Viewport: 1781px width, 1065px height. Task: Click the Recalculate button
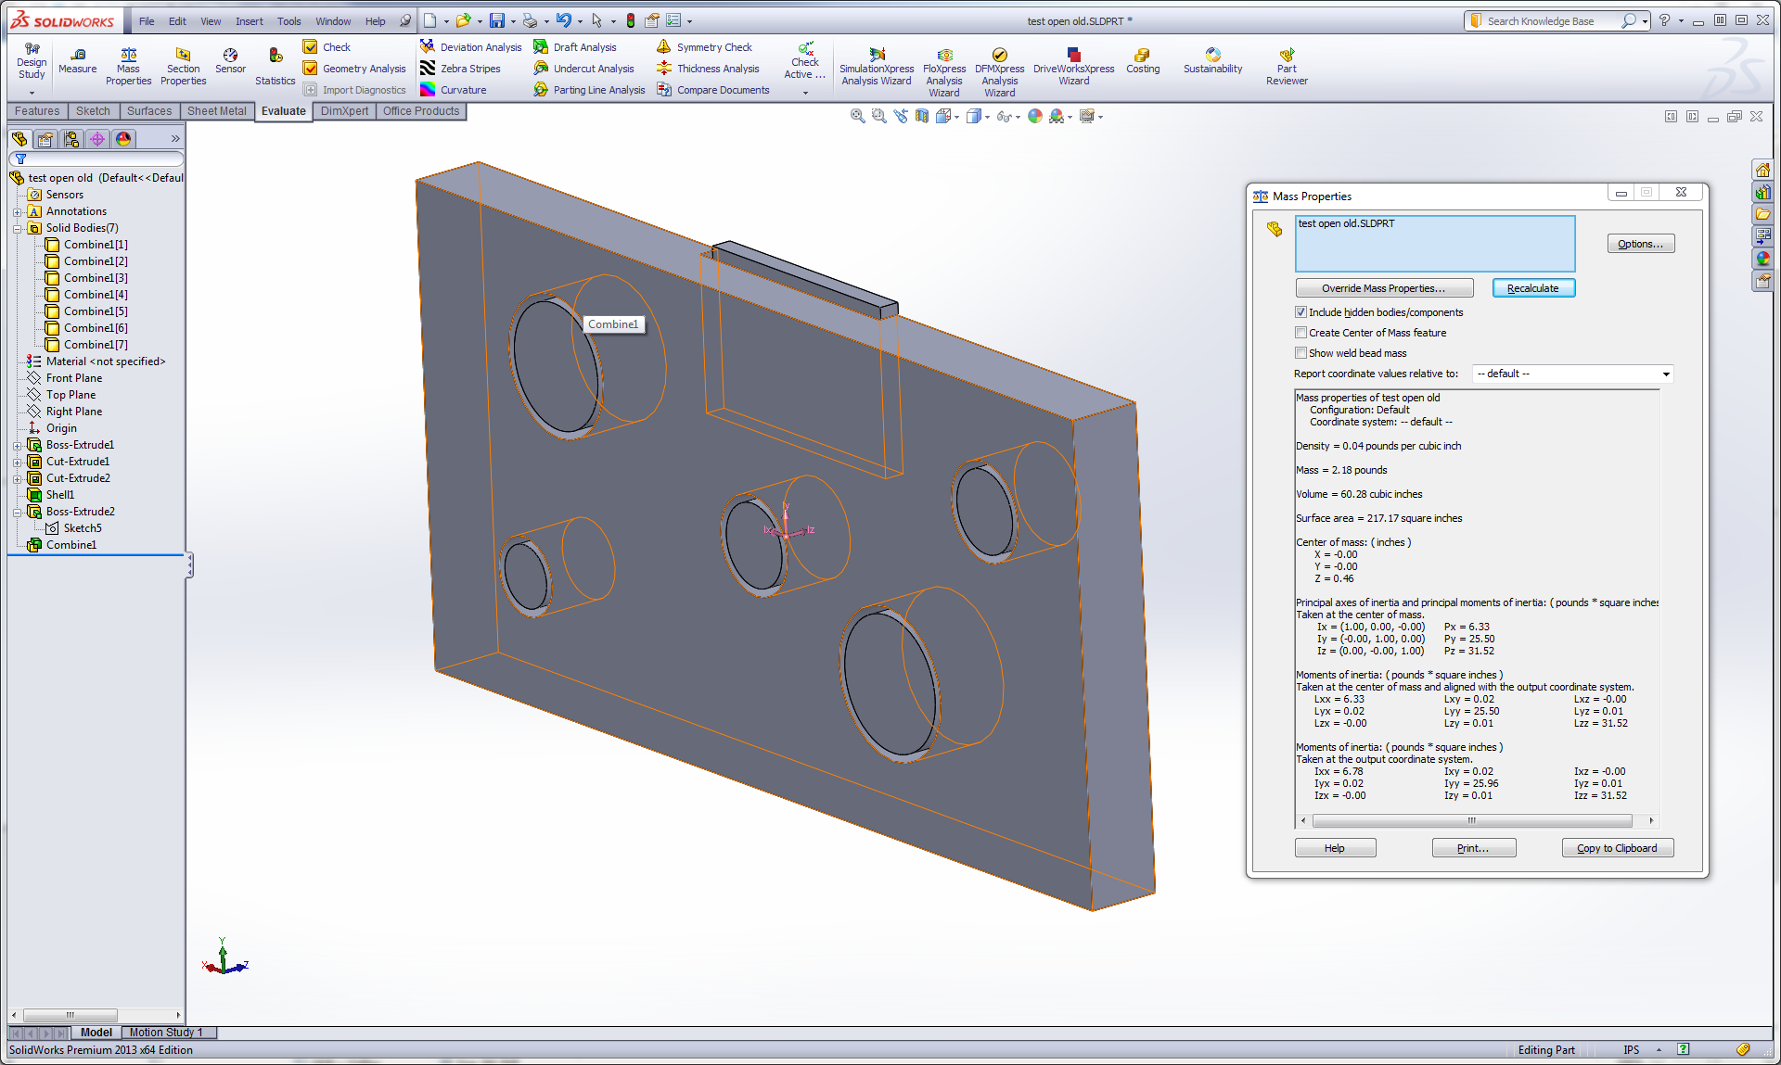click(x=1532, y=288)
